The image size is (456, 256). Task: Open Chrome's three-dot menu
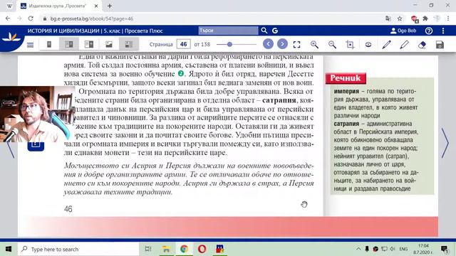click(448, 18)
